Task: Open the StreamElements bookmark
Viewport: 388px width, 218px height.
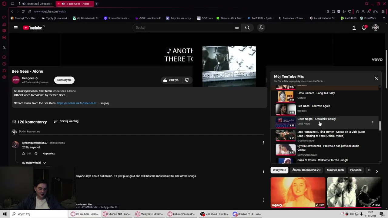Action: [117, 18]
